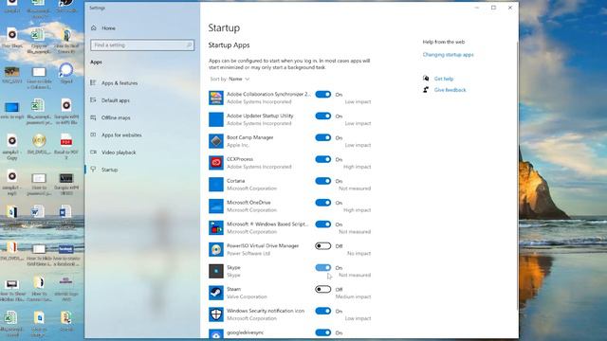
Task: Open the red PDF file on desktop
Action: [x=66, y=141]
